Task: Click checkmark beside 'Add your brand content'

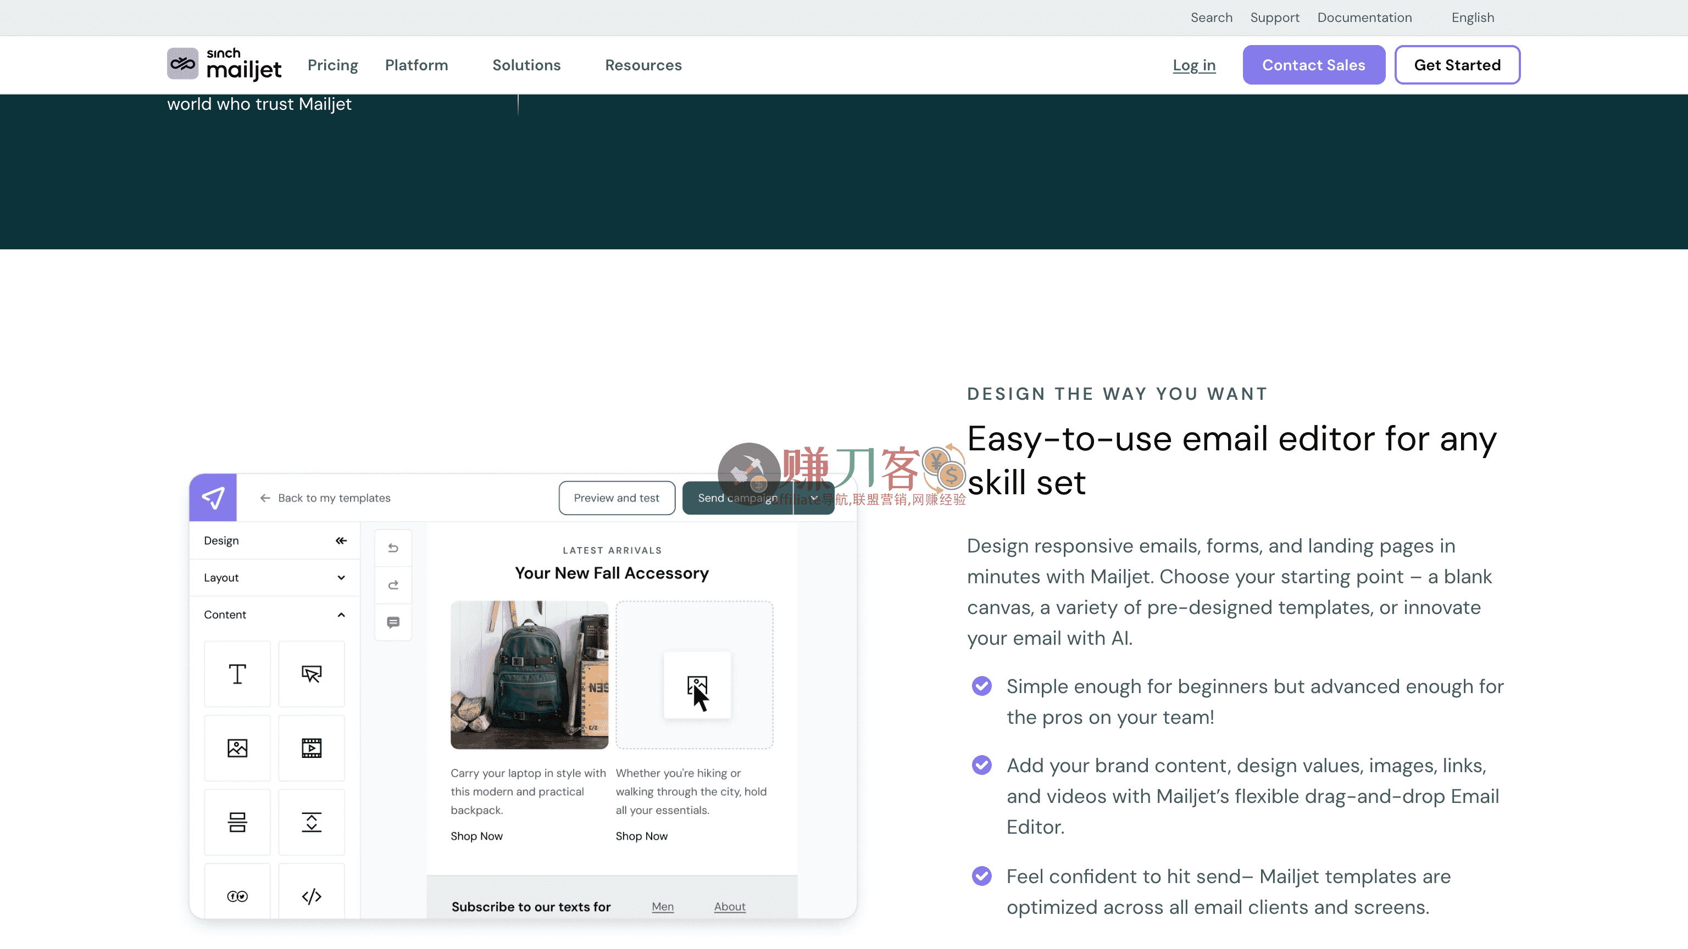Action: (981, 765)
